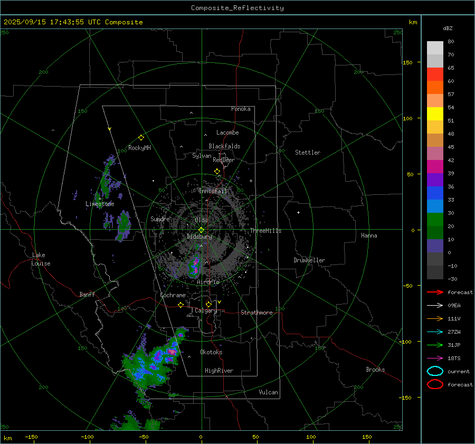
Task: Click the pink storm core west of Okotoks
Action: (x=172, y=352)
